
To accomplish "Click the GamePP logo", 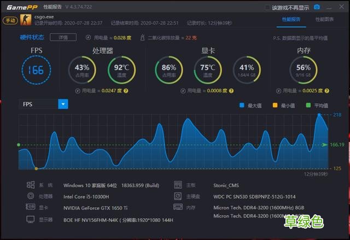I will (x=22, y=7).
